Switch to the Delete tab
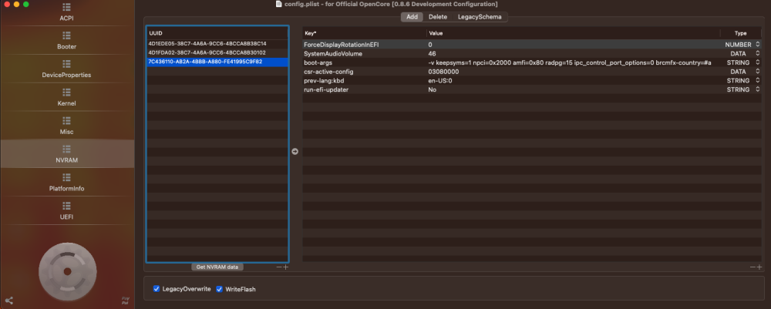 point(438,17)
